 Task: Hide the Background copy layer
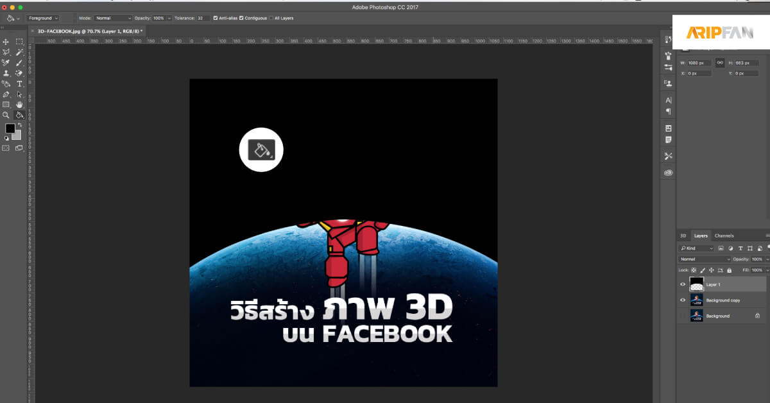pyautogui.click(x=683, y=300)
